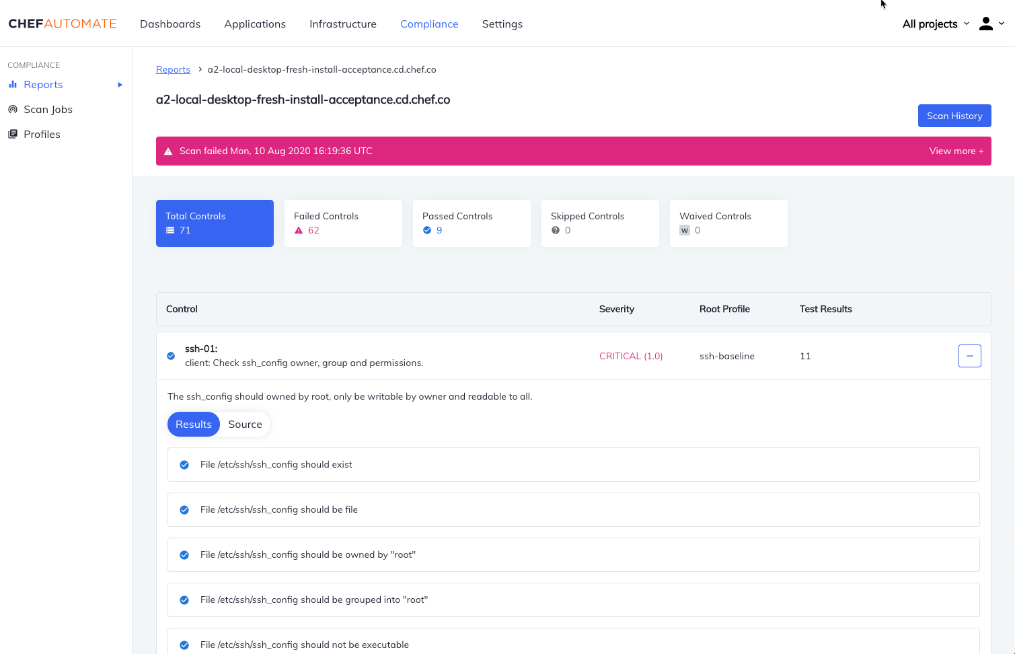The image size is (1015, 654).
Task: Switch to the Source view for ssh-01
Action: click(245, 424)
